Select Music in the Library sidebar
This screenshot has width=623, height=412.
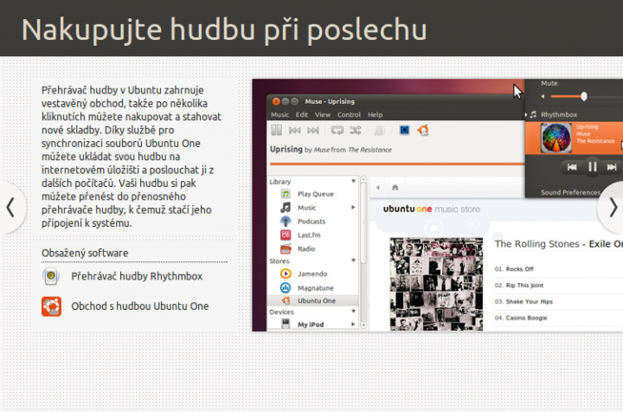click(306, 208)
